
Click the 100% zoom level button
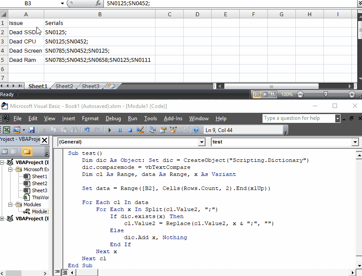pos(287,94)
